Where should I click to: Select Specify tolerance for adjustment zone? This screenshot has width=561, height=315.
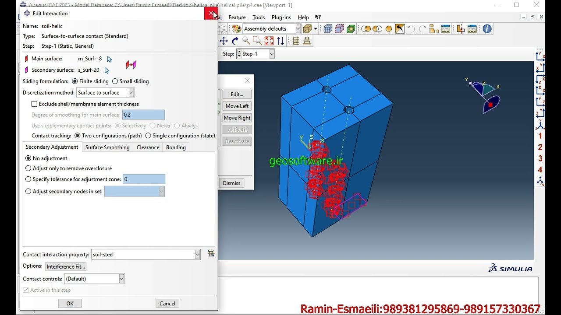(28, 179)
